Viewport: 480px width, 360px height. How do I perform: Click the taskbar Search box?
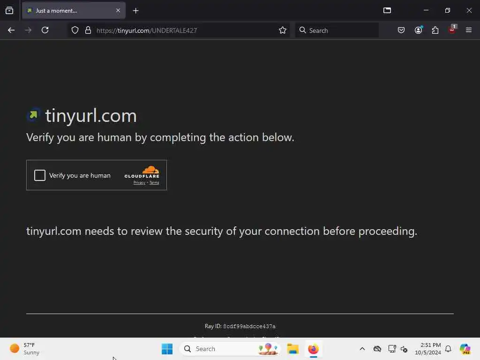coord(230,349)
